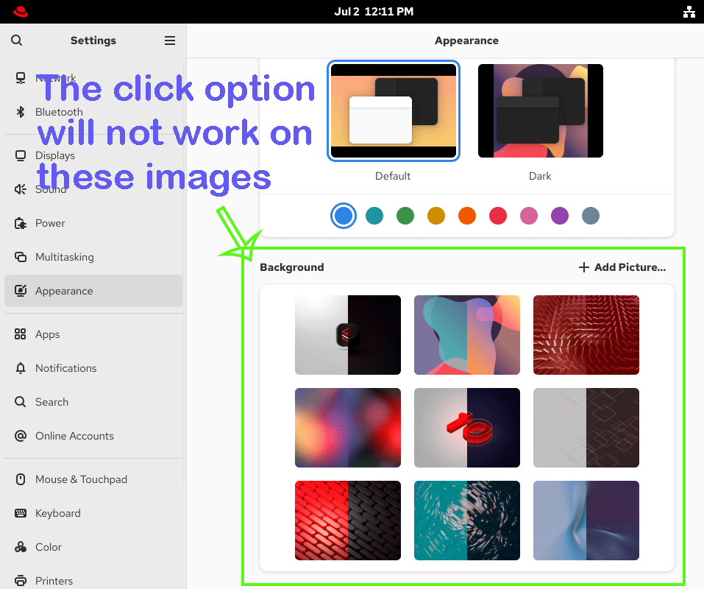
Task: Open the settings search icon
Action: click(x=17, y=40)
